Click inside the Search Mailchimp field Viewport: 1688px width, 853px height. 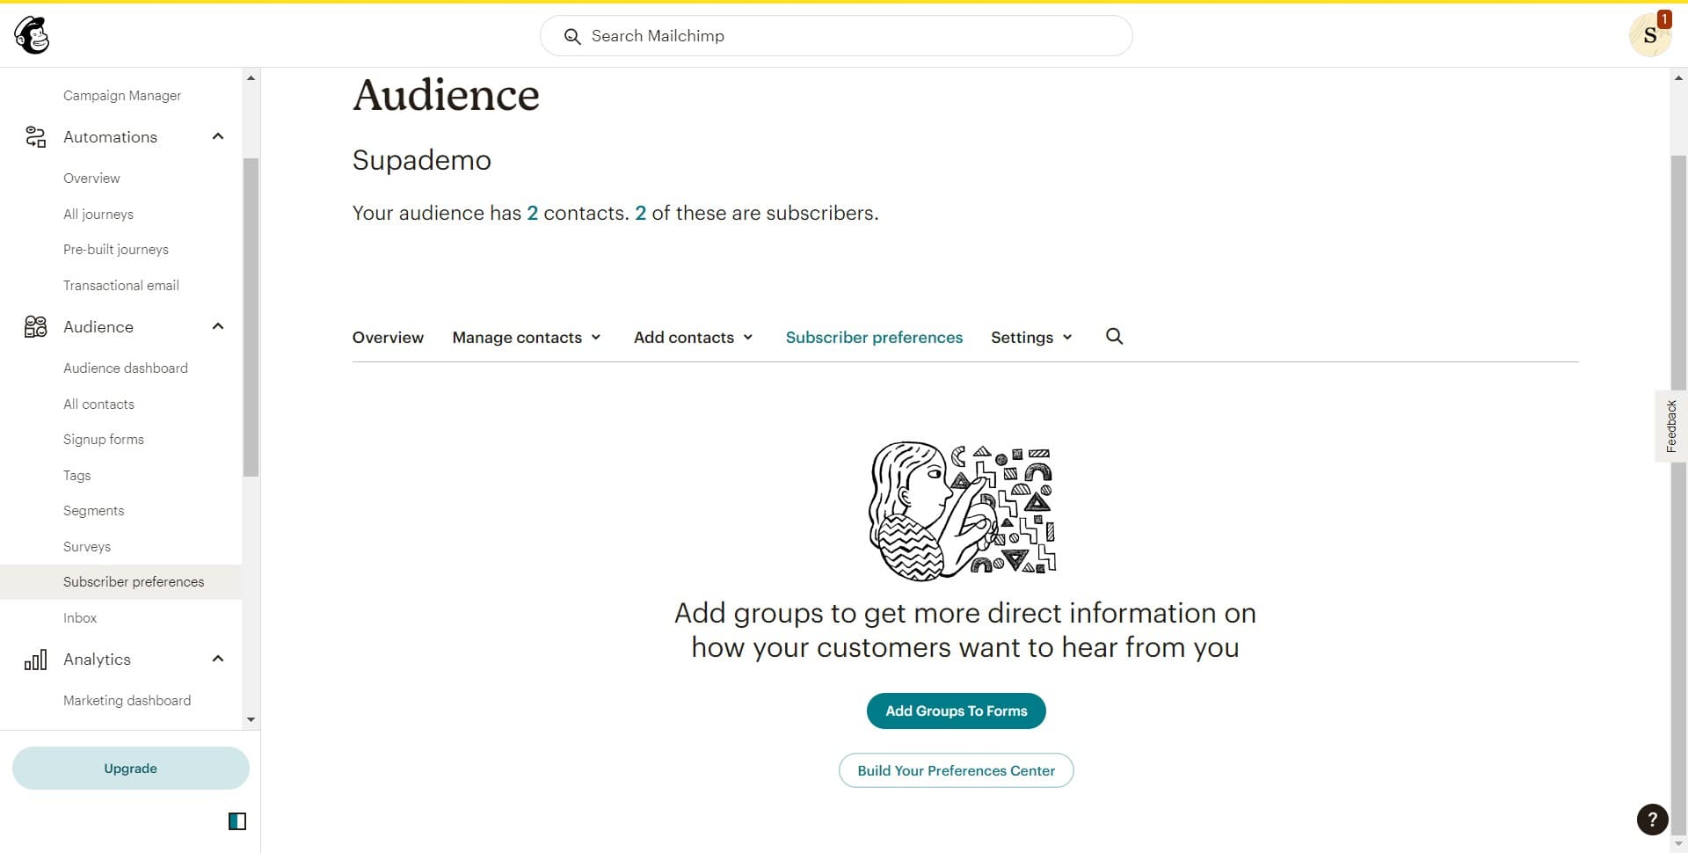(835, 36)
